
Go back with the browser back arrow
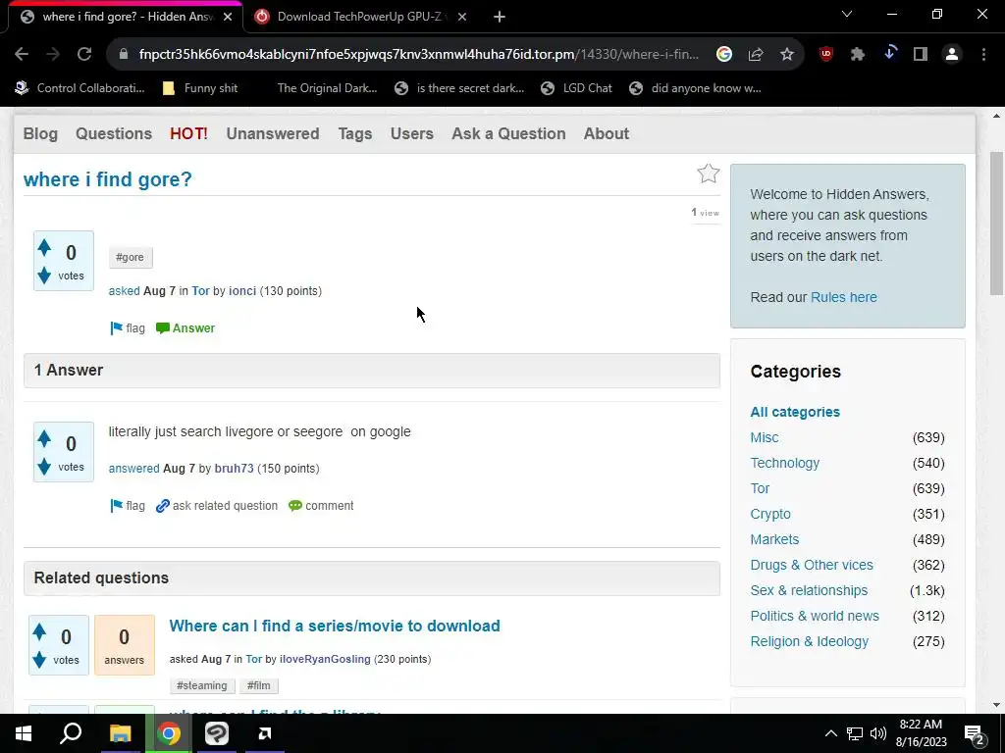coord(22,55)
